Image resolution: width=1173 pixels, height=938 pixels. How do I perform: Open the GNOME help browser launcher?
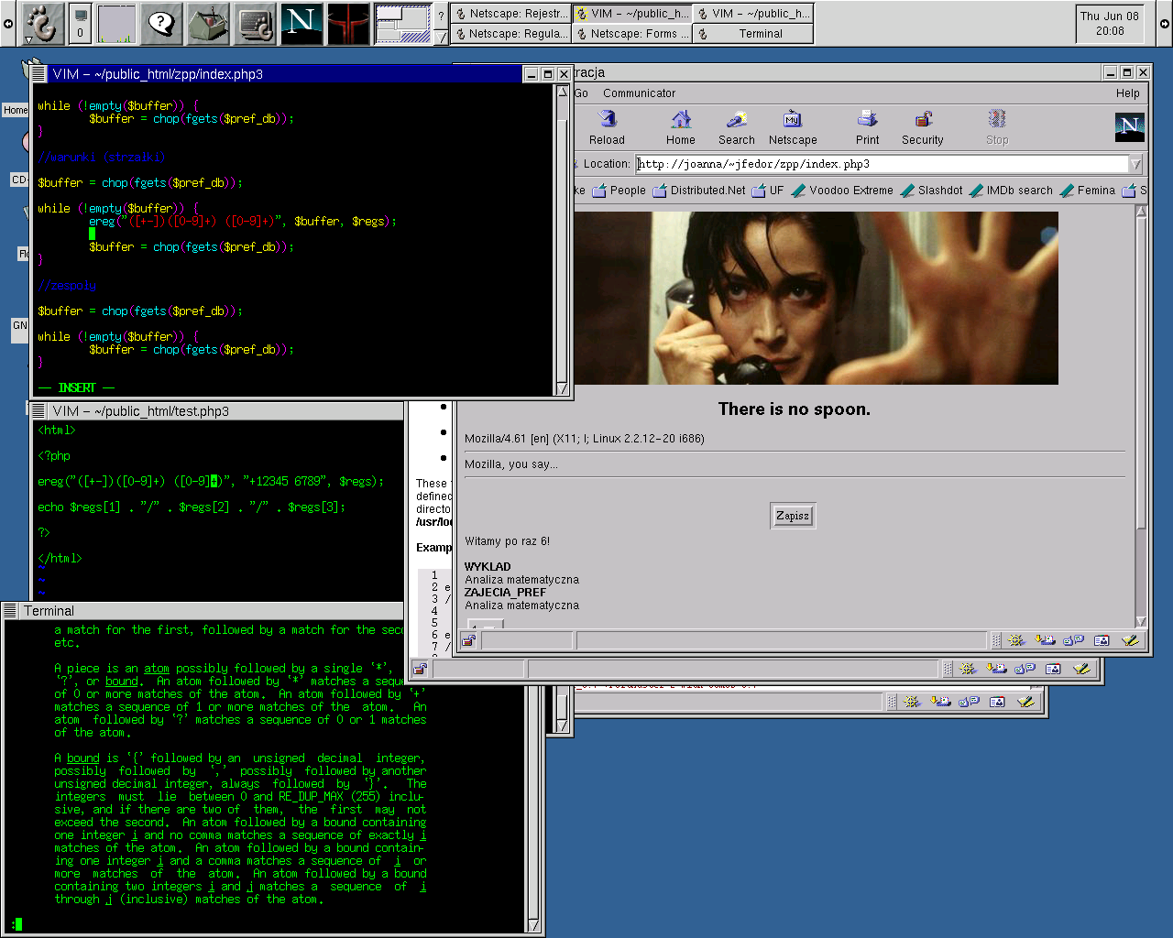pyautogui.click(x=161, y=24)
